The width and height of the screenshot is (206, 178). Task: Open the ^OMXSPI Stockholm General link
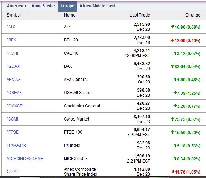pyautogui.click(x=15, y=106)
